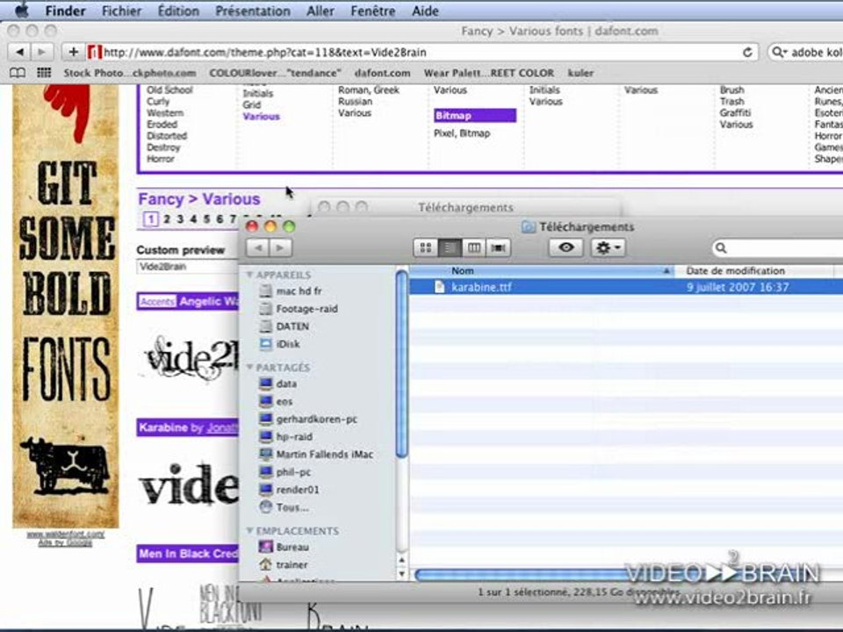
Task: Select mac hd fr in sidebar
Action: pos(299,291)
